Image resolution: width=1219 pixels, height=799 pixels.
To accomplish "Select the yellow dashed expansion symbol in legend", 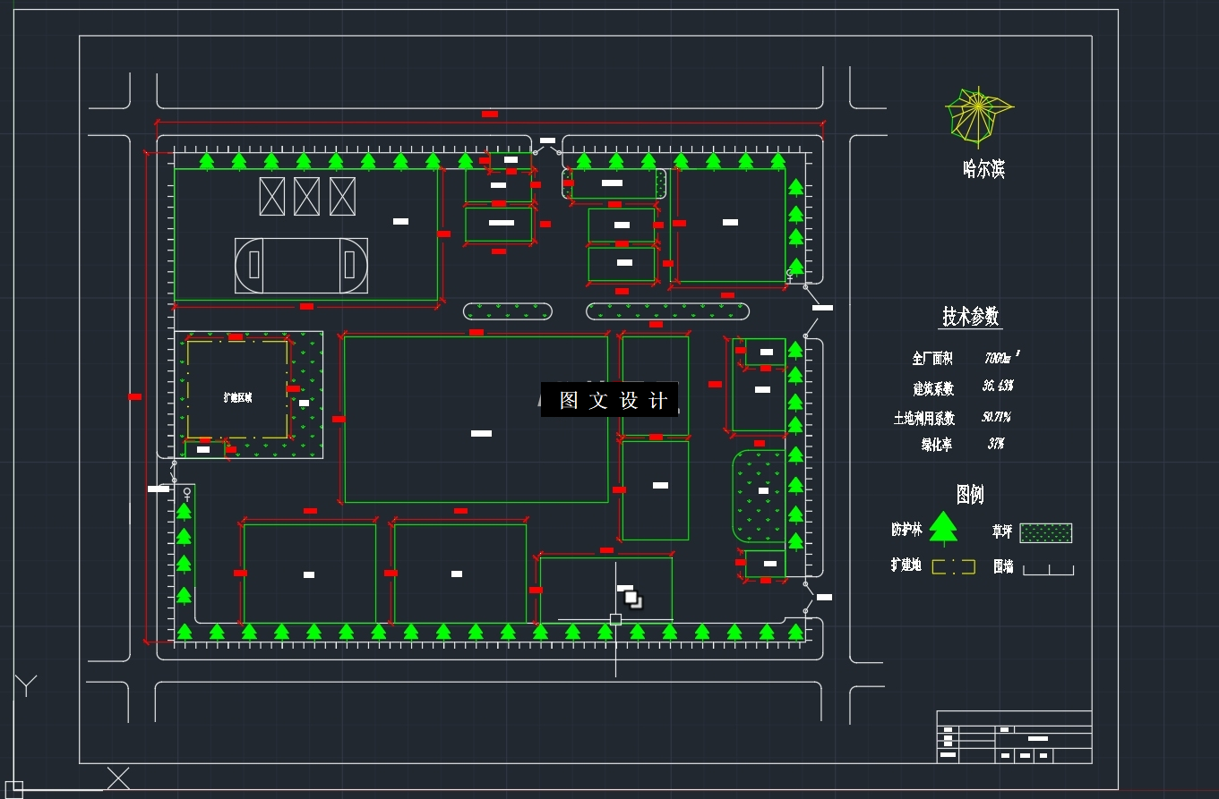I will [954, 566].
